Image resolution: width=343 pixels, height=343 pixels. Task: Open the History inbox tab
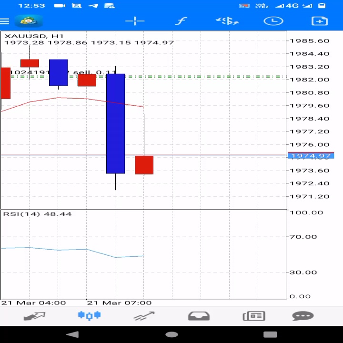pyautogui.click(x=199, y=316)
